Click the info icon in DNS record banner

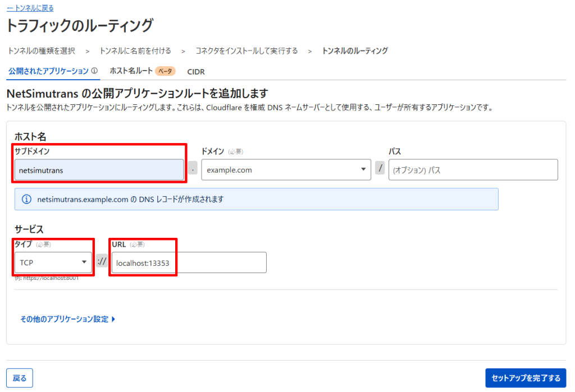click(x=26, y=199)
